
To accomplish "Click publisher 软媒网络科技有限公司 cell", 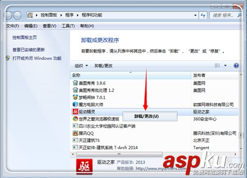I will (213, 104).
